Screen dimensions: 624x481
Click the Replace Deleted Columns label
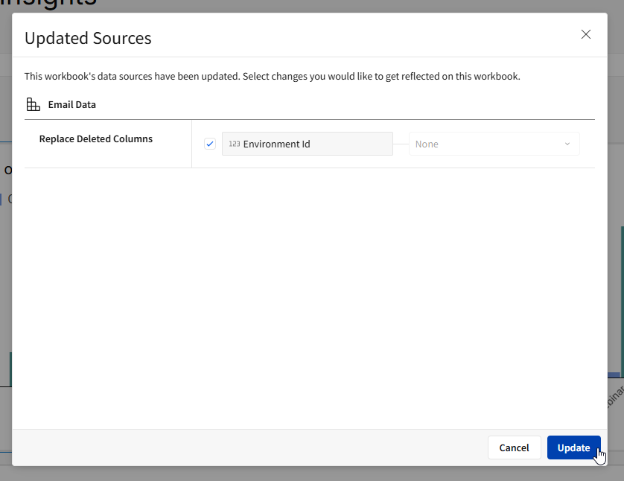pyautogui.click(x=96, y=138)
